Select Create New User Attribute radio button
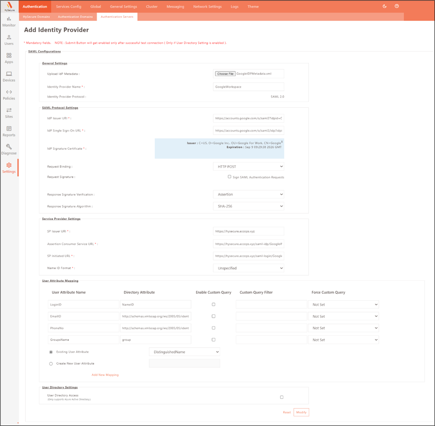435x426 pixels. coord(51,364)
